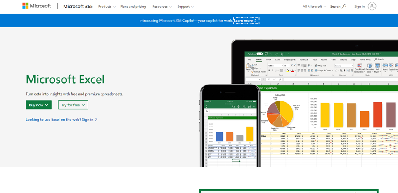Screen dimensions: 398x193
Task: Click the Microsoft logo in the header
Action: click(37, 6)
